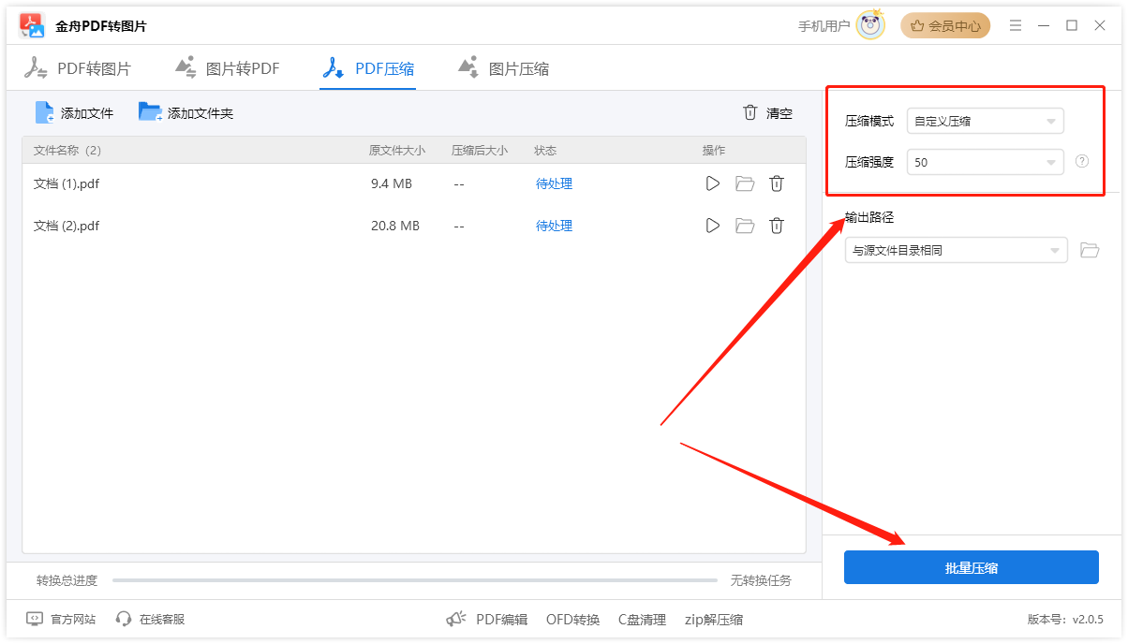Open the 输出路径 dropdown
Screen dimensions: 1128x644
[956, 250]
